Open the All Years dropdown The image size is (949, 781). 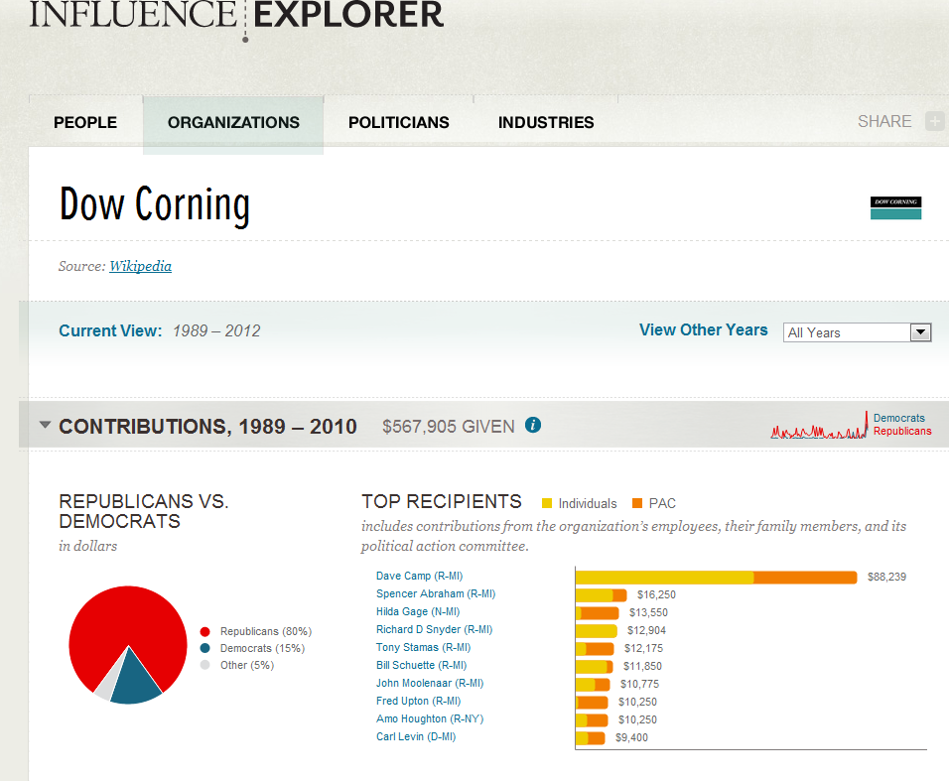(857, 332)
